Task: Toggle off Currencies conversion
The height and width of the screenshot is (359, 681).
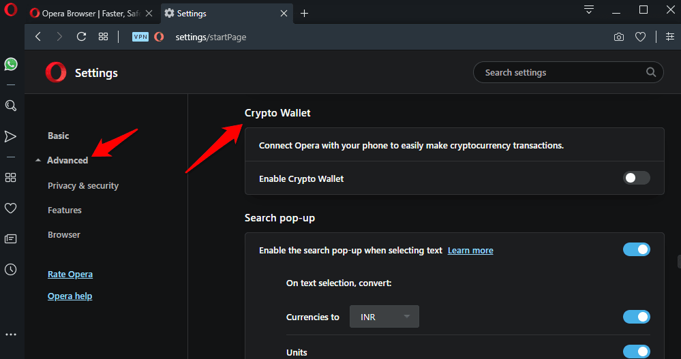Action: click(x=636, y=317)
